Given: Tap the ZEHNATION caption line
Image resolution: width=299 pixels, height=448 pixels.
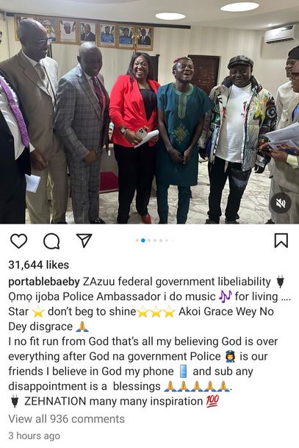Looking at the screenshot, I should (115, 401).
